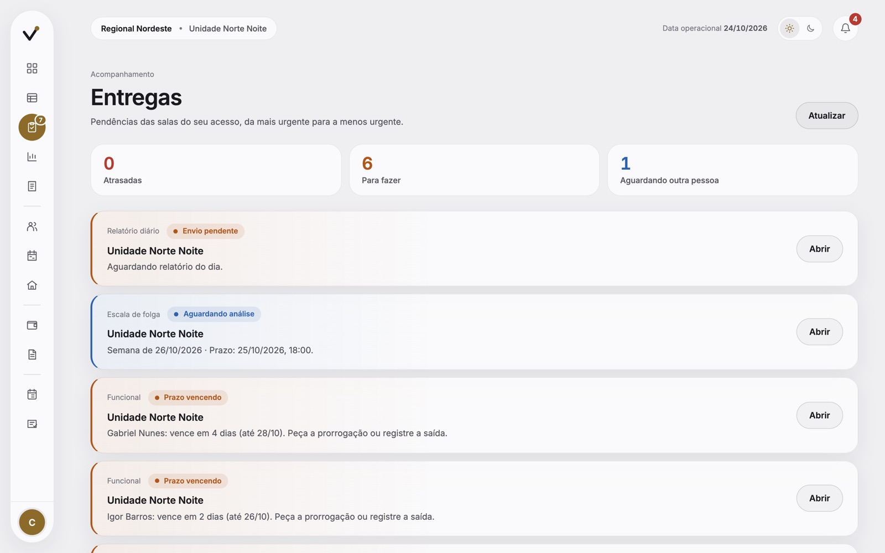The image size is (885, 553).
Task: Click the app checkmark logo
Action: click(x=31, y=33)
